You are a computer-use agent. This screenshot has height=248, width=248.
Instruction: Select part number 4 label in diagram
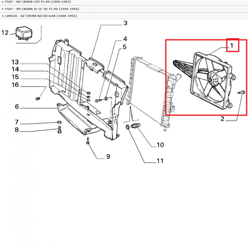pyautogui.click(x=125, y=39)
